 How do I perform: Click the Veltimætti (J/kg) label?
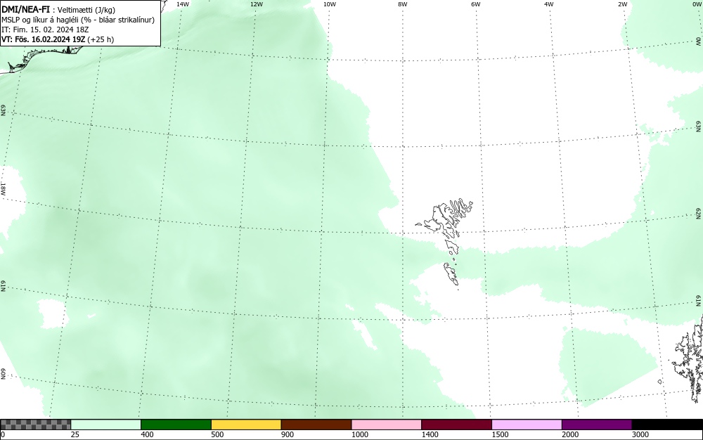point(86,10)
